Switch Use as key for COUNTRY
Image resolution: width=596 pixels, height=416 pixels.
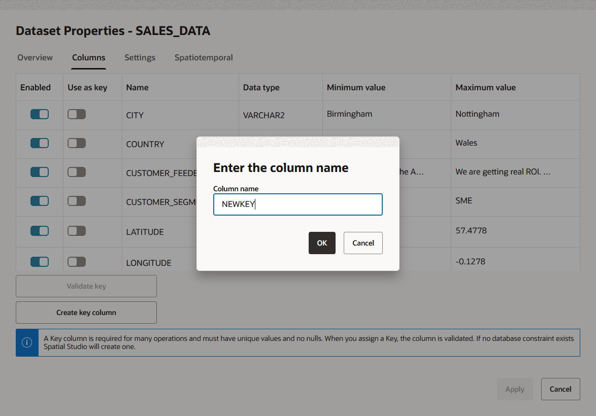click(77, 143)
